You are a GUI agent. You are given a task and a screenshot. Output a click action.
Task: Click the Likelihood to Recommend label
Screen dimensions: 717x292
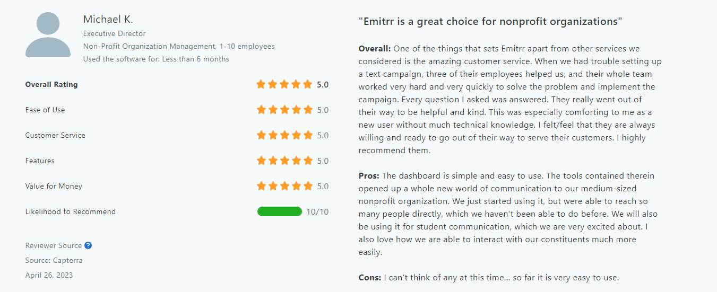(70, 211)
